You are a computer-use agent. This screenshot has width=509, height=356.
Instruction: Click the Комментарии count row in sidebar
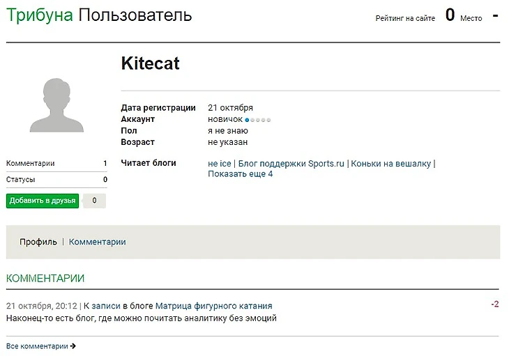[56, 163]
